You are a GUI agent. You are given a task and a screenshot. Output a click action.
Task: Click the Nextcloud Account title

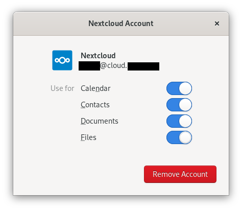pos(121,24)
